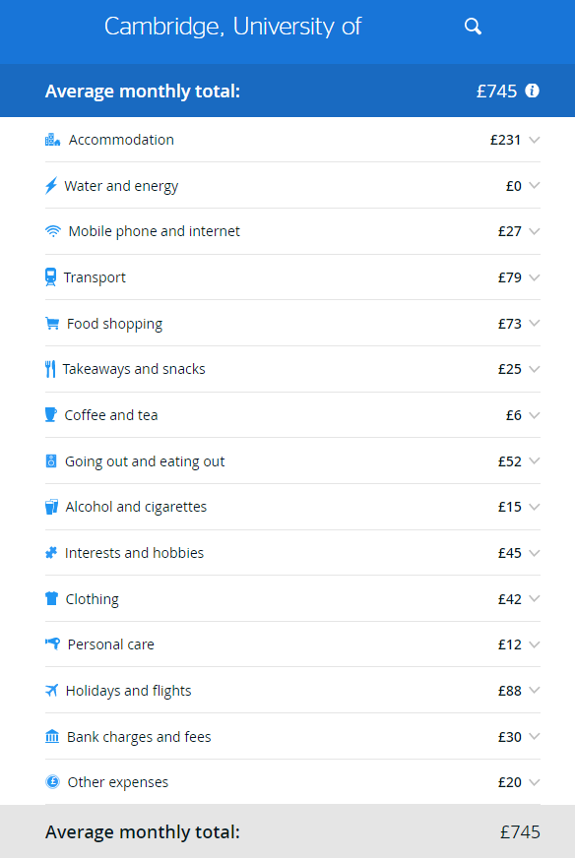Expand the Accommodation row chevron
Image resolution: width=575 pixels, height=858 pixels.
click(x=535, y=140)
